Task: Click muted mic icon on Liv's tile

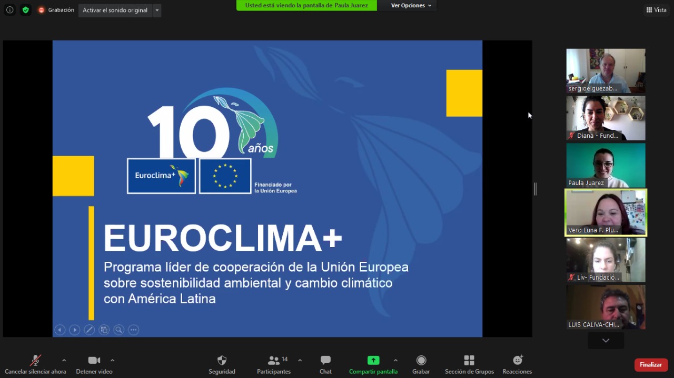Action: pos(571,278)
